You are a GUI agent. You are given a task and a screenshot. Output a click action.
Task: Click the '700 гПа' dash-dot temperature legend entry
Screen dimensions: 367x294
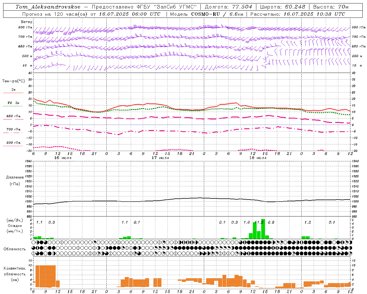click(13, 130)
